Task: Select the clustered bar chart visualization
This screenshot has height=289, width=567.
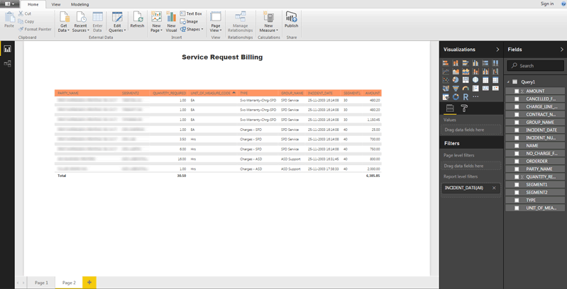Action: tap(466, 63)
